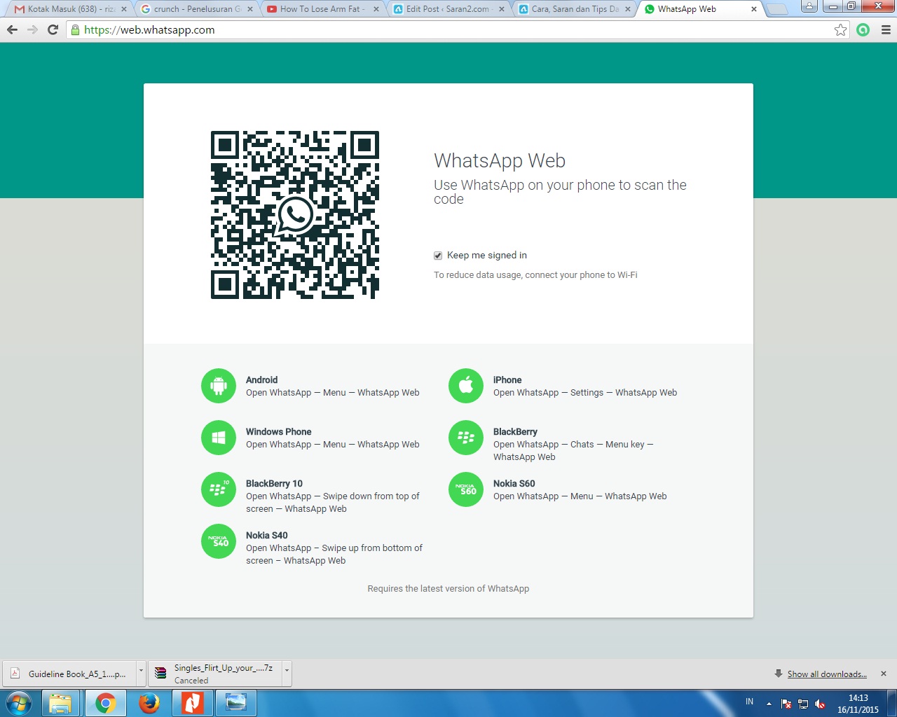Click the network tray icon
Image resolution: width=897 pixels, height=717 pixels.
click(803, 704)
